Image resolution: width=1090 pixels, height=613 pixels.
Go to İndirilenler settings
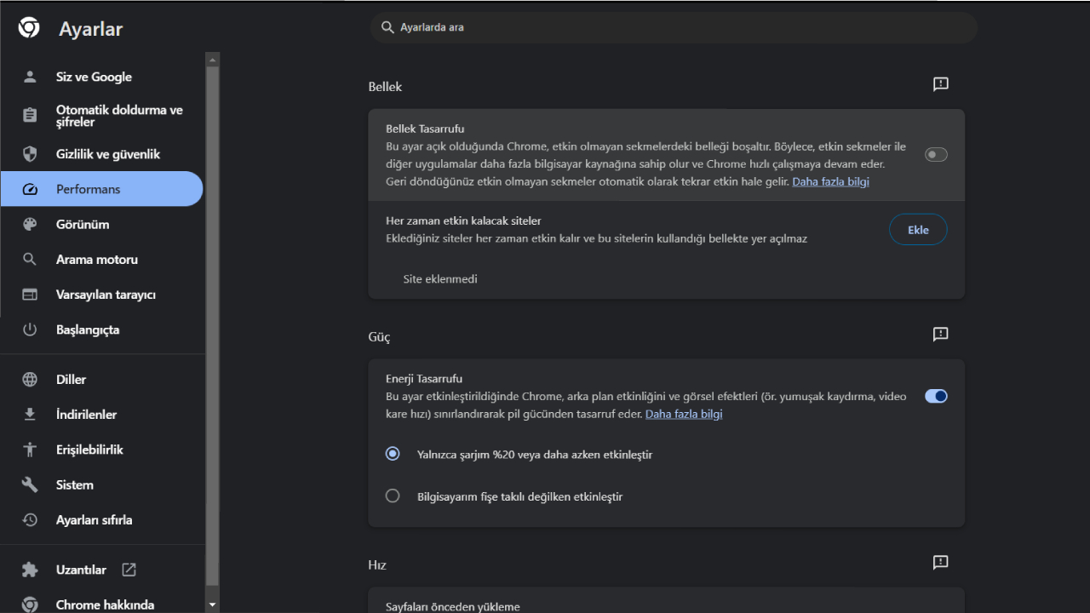[102, 415]
